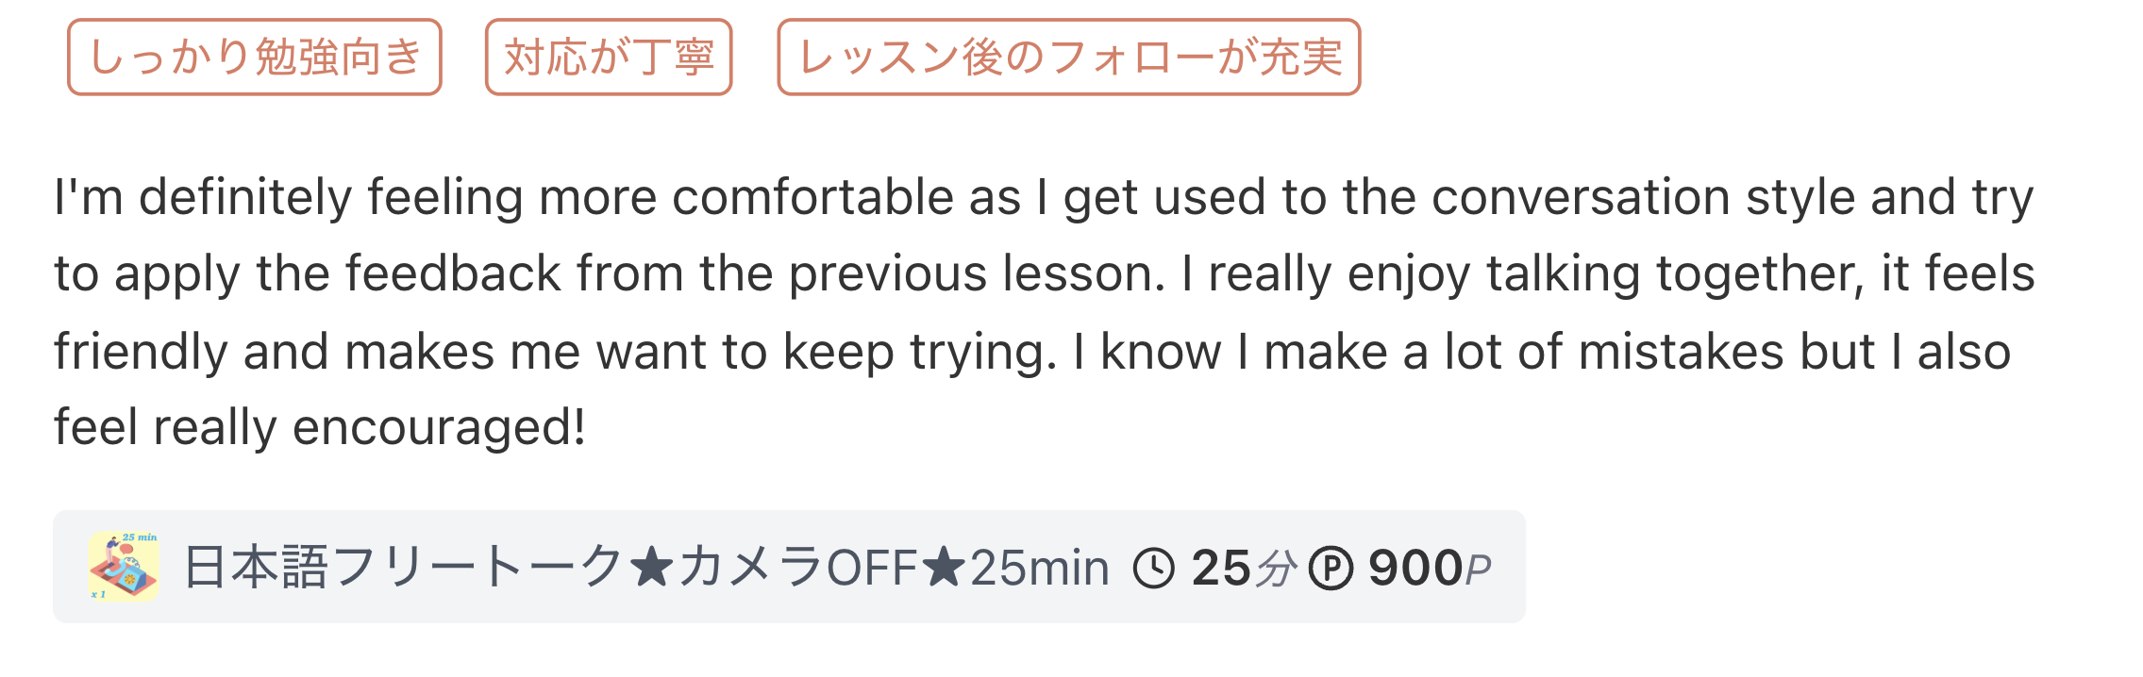Click the review line starting "friendly and makes me"
The width and height of the screenshot is (2143, 677).
[1031, 352]
